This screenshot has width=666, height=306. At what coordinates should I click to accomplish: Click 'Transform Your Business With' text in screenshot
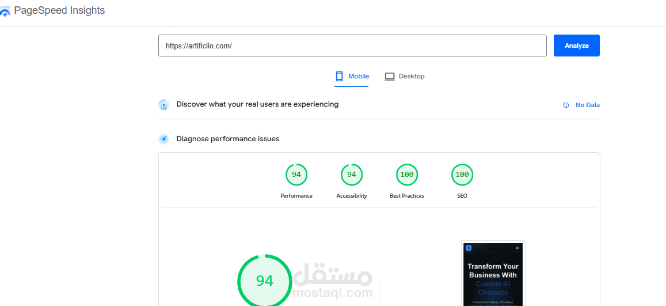coord(493,270)
